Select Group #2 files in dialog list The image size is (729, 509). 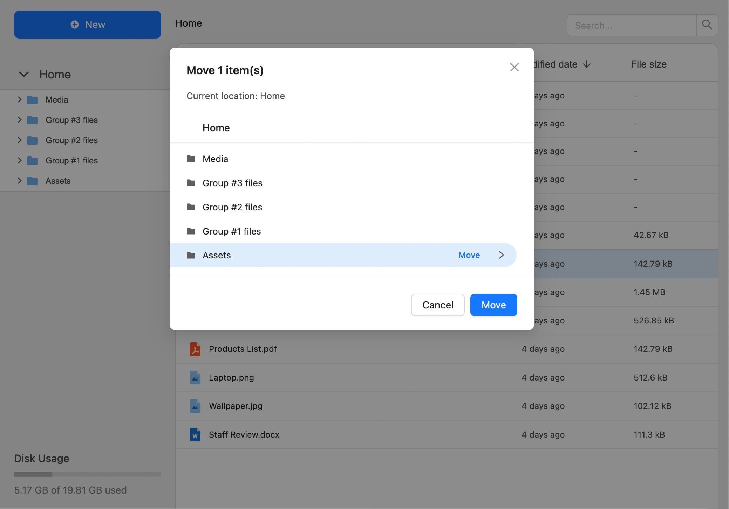[x=232, y=207]
